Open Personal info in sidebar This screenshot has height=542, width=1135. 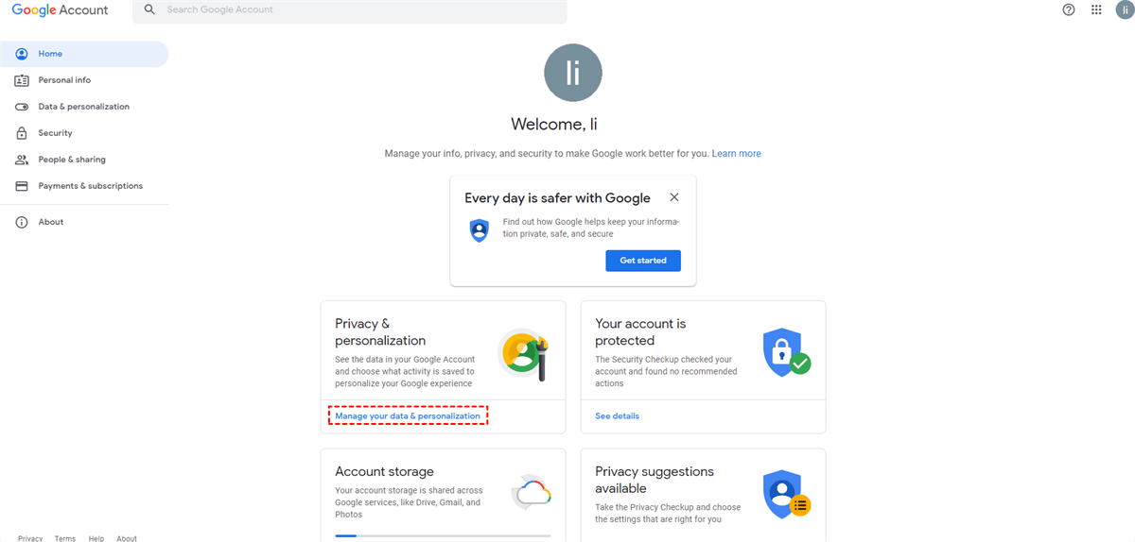[64, 80]
